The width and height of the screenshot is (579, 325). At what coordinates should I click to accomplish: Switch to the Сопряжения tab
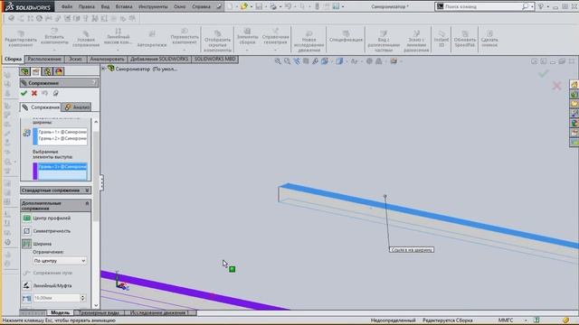point(41,107)
